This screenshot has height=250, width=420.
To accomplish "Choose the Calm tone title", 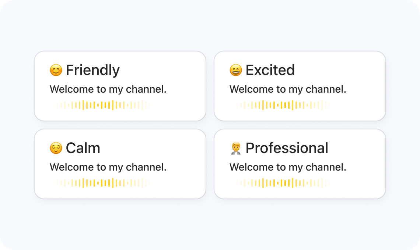I will coord(83,148).
